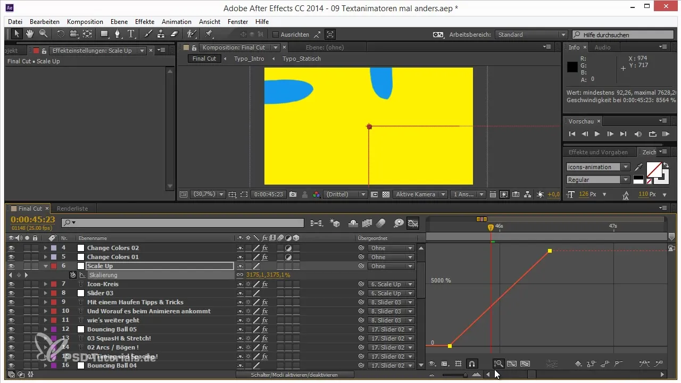Open font style Regular dropdown
Viewport: 681px width, 383px height.
598,180
